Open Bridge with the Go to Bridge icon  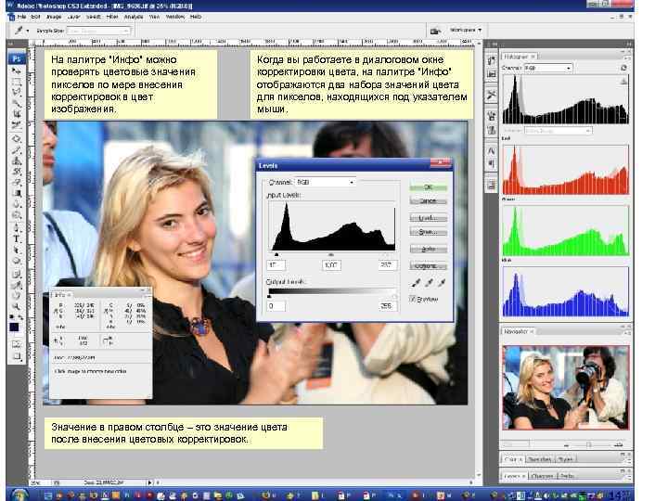pyautogui.click(x=435, y=31)
